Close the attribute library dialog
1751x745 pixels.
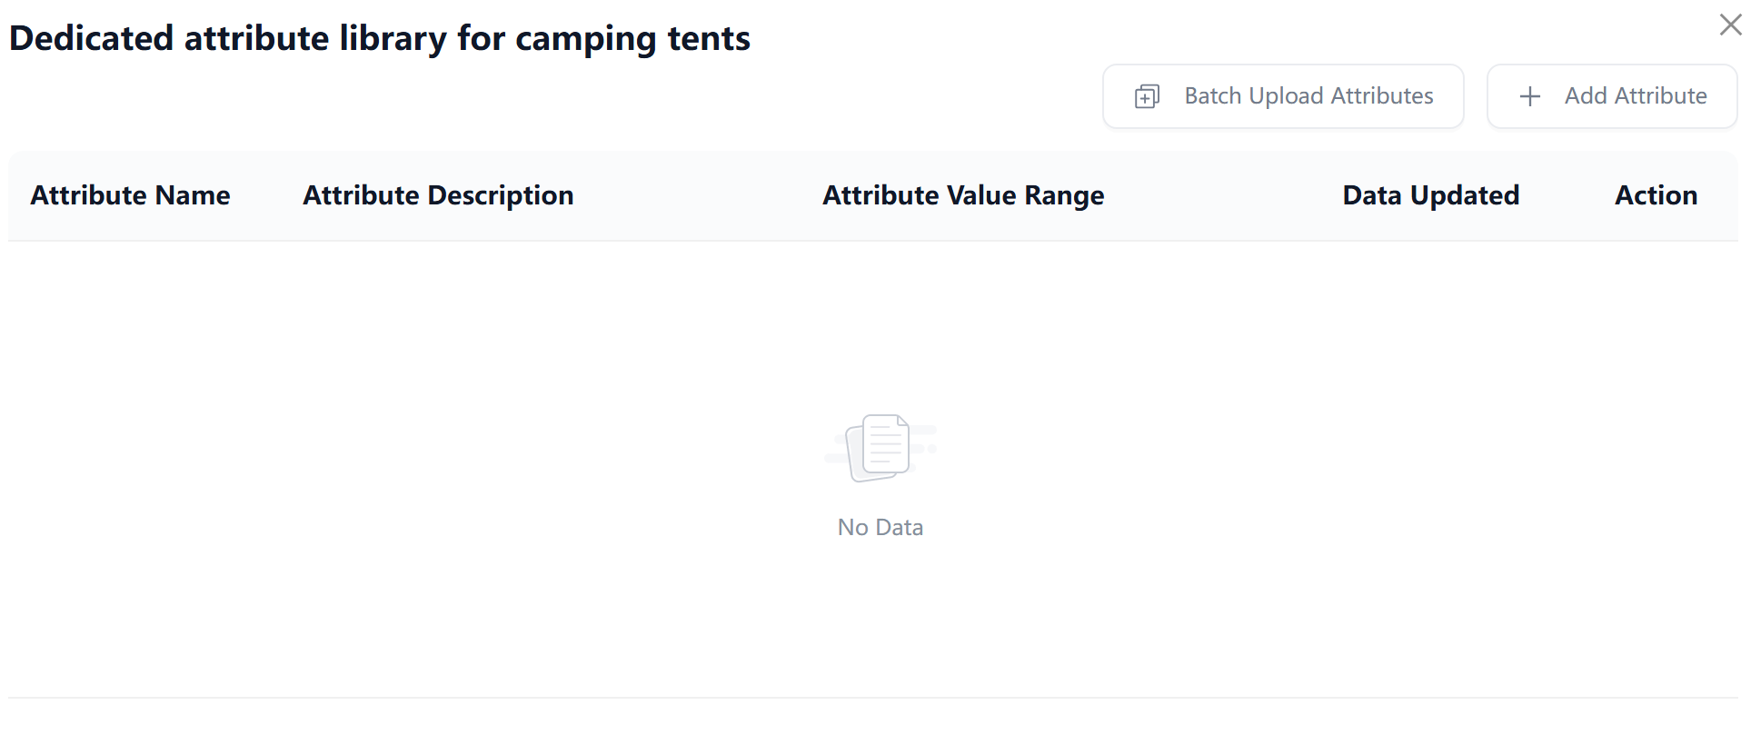click(x=1729, y=25)
